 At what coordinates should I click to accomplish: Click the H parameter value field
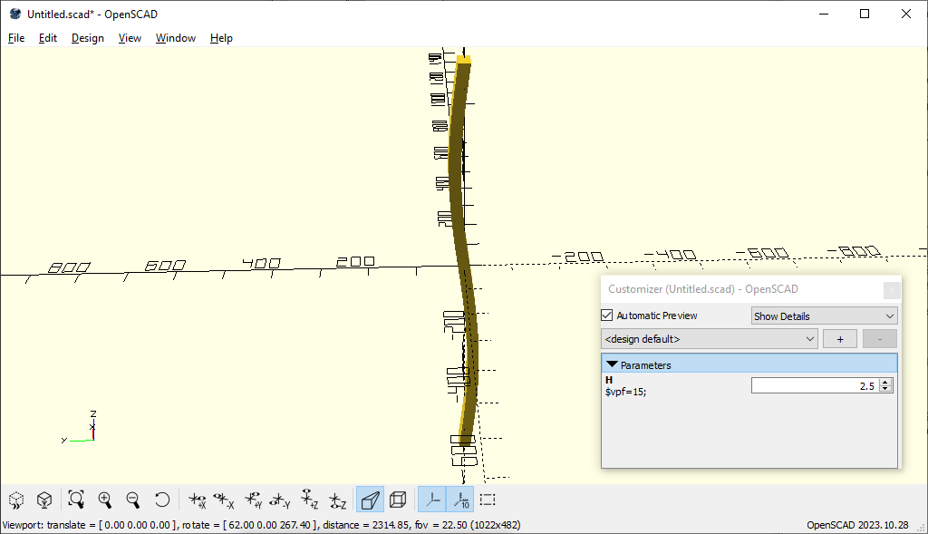(815, 385)
